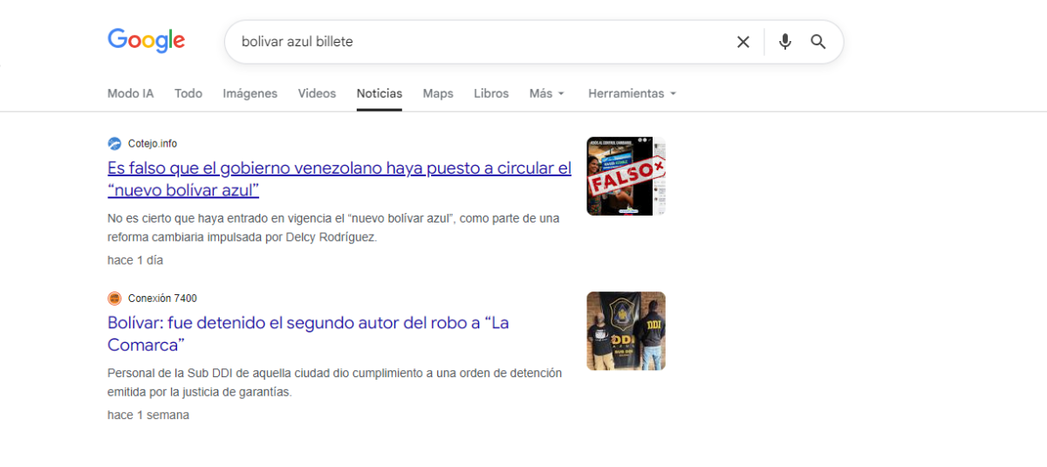Submit search with magnifying glass icon

pyautogui.click(x=818, y=42)
